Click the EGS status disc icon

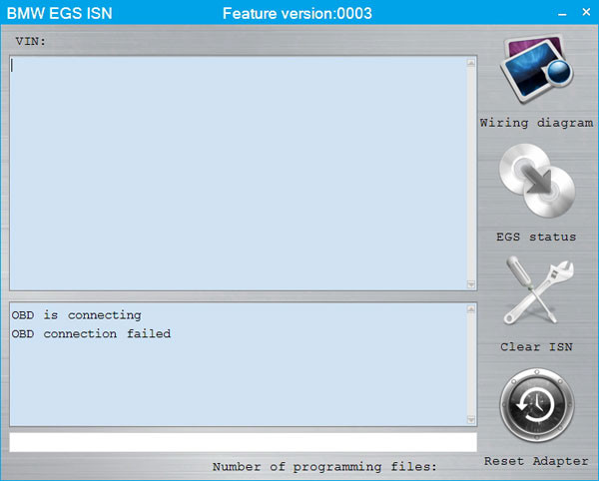point(537,181)
